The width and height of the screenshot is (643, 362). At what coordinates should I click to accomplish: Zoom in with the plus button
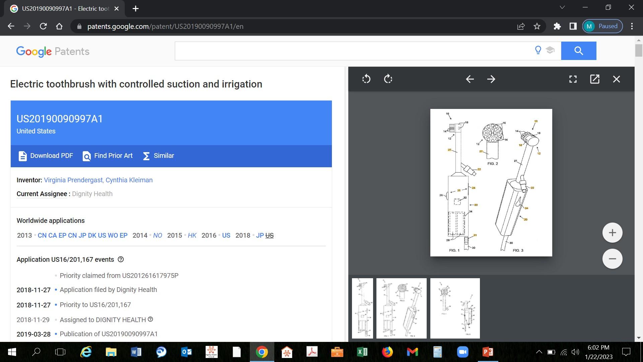click(x=612, y=233)
